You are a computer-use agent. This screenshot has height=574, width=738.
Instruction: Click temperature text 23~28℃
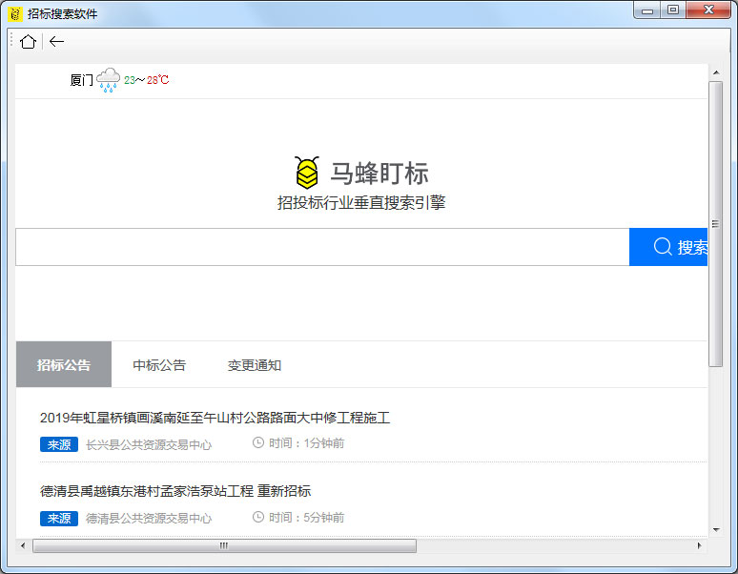147,80
